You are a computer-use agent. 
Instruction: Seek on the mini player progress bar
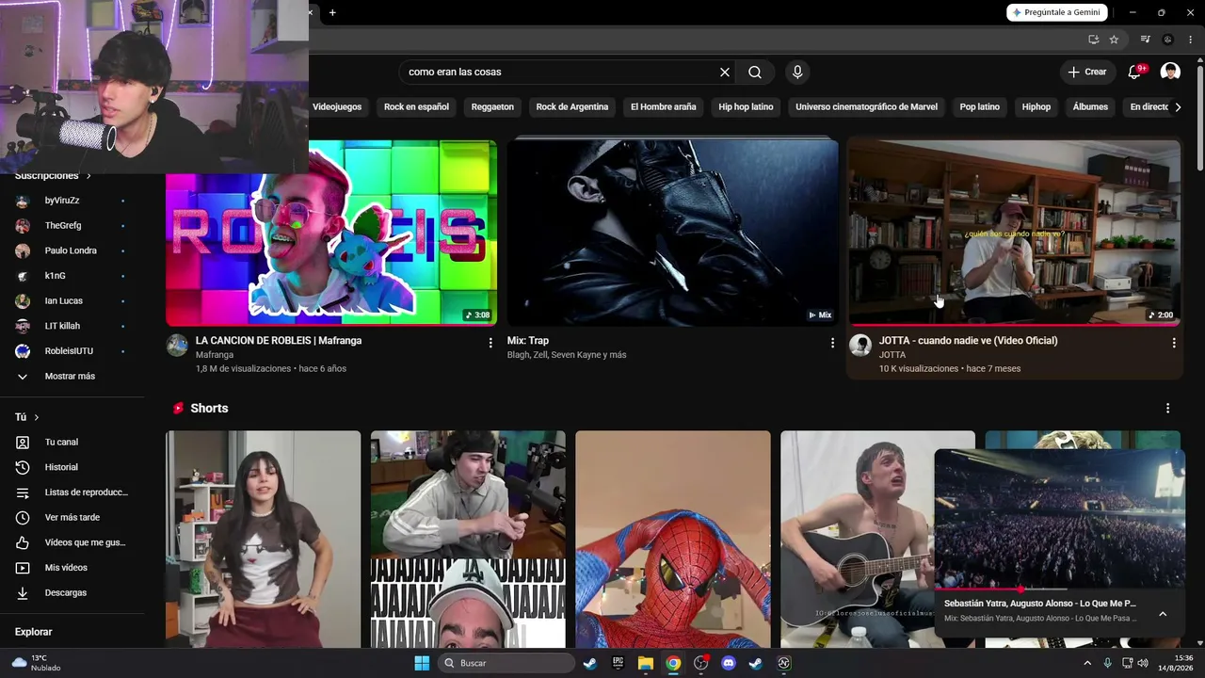pos(1059,589)
